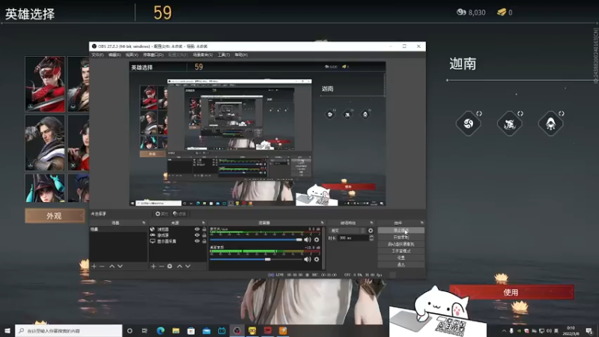Open File Explorer from the taskbar
This screenshot has height=337, width=599.
coord(176,330)
